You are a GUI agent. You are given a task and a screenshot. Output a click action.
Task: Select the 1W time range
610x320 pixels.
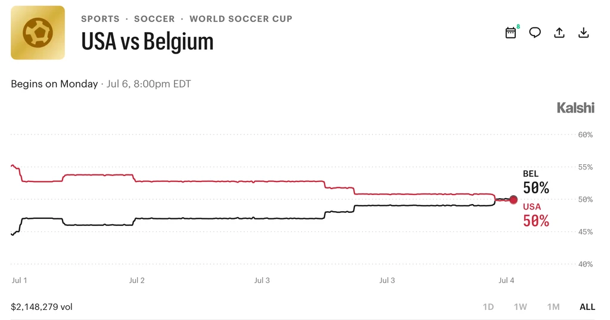[x=520, y=307]
